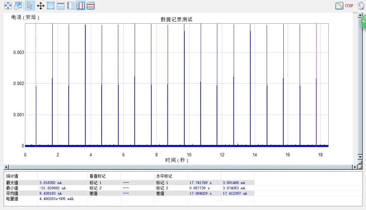The image size is (366, 210).
Task: Click the solid purple marker line
Action: [x=316, y=51]
